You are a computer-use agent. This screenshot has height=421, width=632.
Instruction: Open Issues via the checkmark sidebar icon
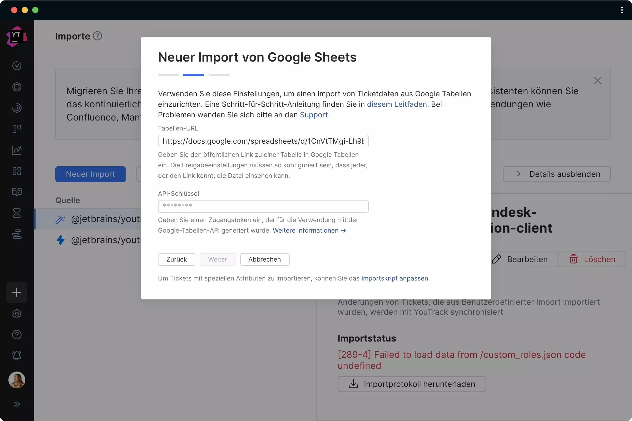pos(17,66)
